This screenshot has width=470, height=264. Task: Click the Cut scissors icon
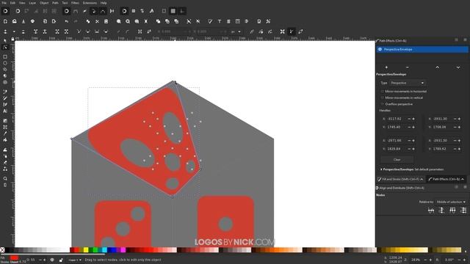[97, 21]
